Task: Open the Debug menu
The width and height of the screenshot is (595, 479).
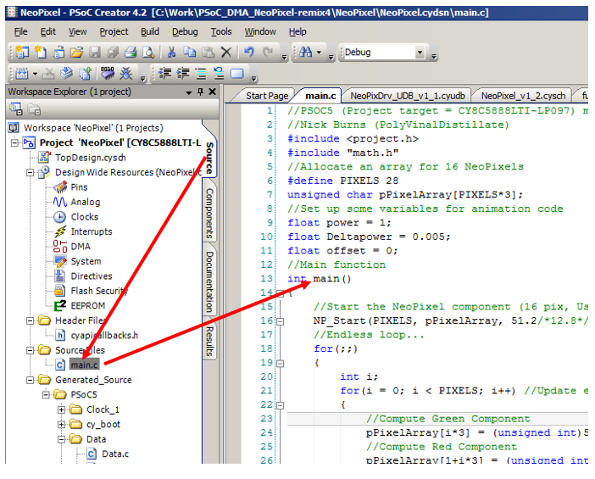Action: coord(185,32)
